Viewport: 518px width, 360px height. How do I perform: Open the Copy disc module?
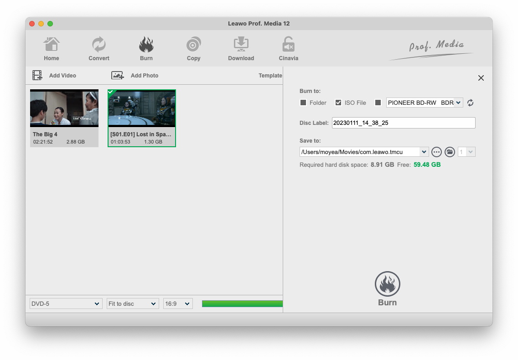[x=193, y=45]
